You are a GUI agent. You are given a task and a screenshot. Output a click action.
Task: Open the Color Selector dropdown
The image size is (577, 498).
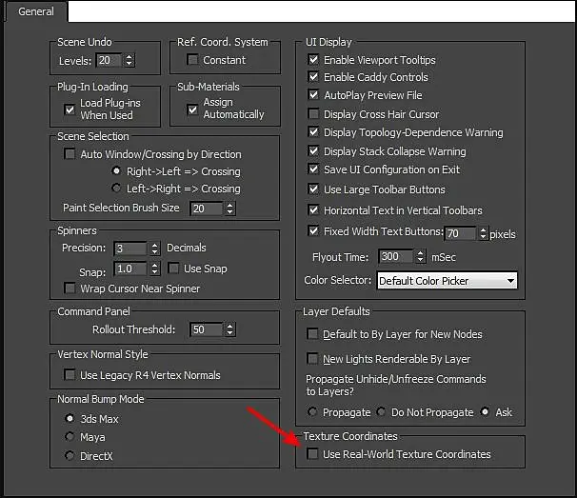448,281
